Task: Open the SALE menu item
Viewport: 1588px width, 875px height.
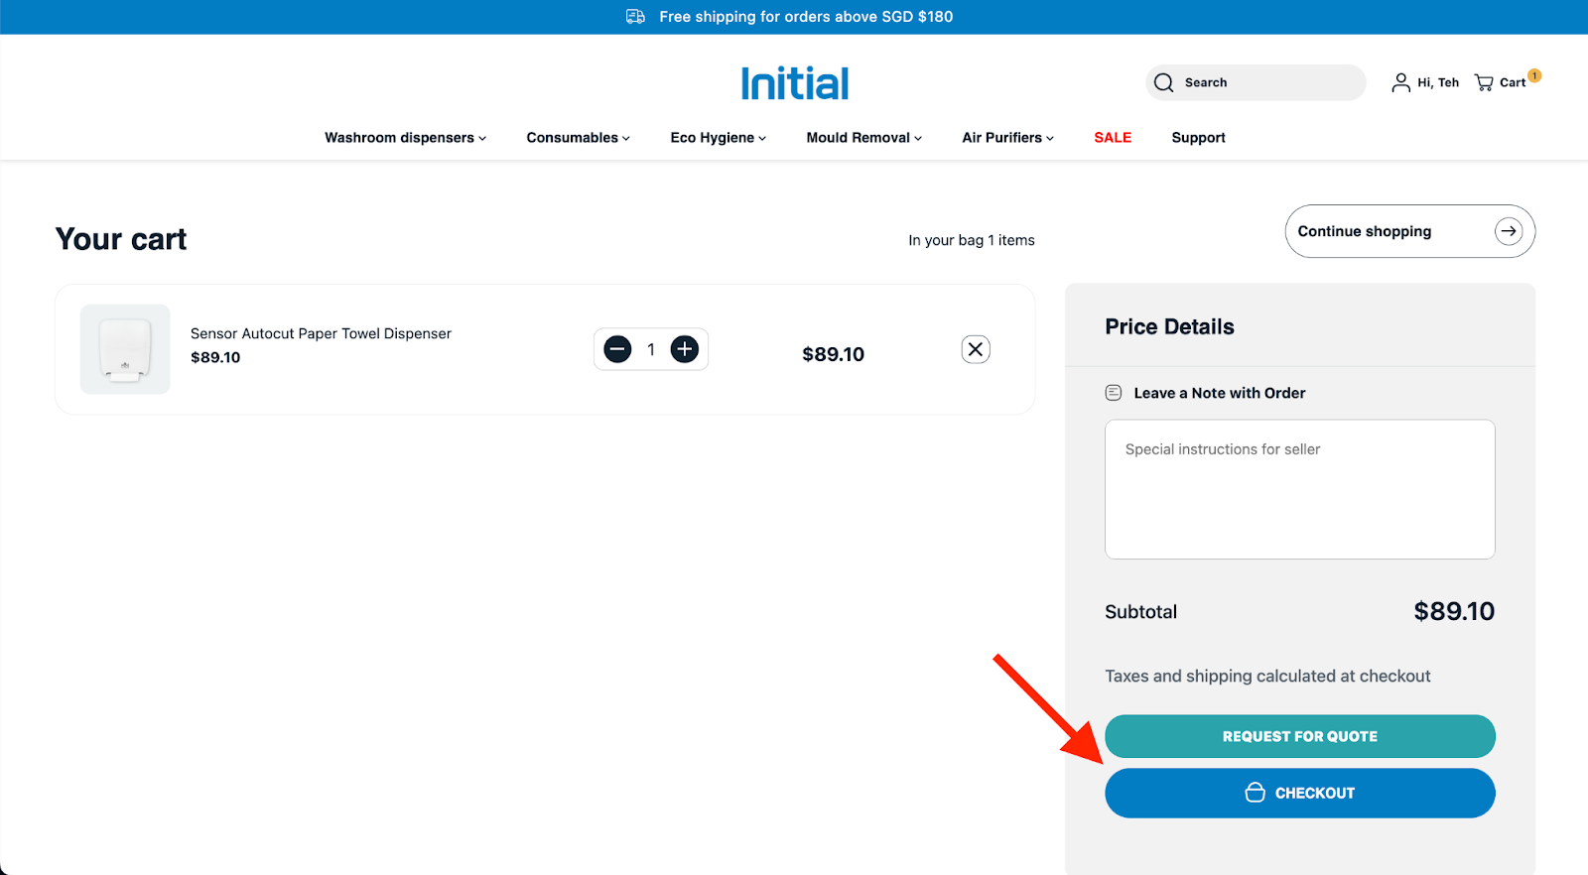Action: click(x=1113, y=138)
